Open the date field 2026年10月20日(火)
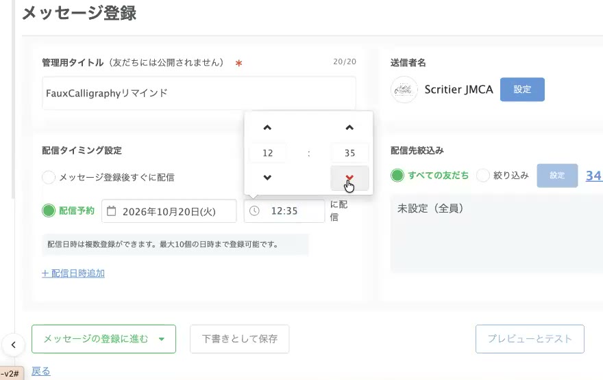The image size is (603, 380). point(169,211)
